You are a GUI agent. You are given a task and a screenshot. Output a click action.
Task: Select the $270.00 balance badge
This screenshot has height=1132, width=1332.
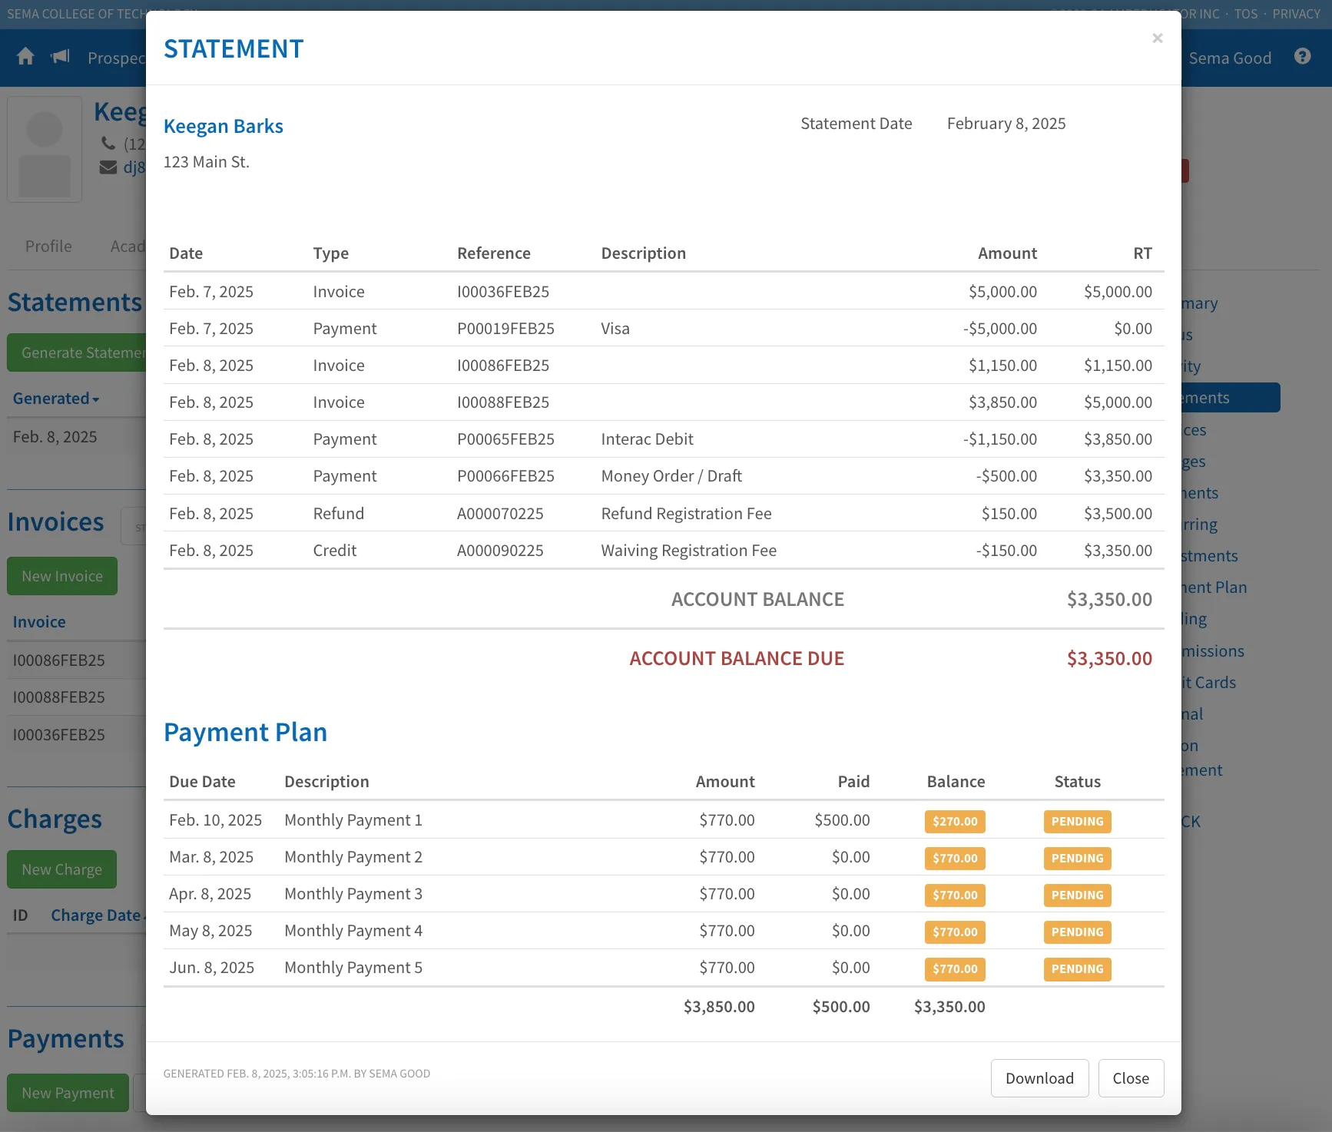pyautogui.click(x=955, y=821)
